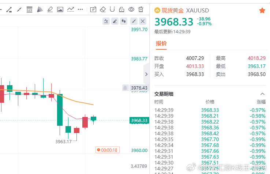Click the 卖出 price 3968.50
Viewport: 270px width, 174px height.
256,74
